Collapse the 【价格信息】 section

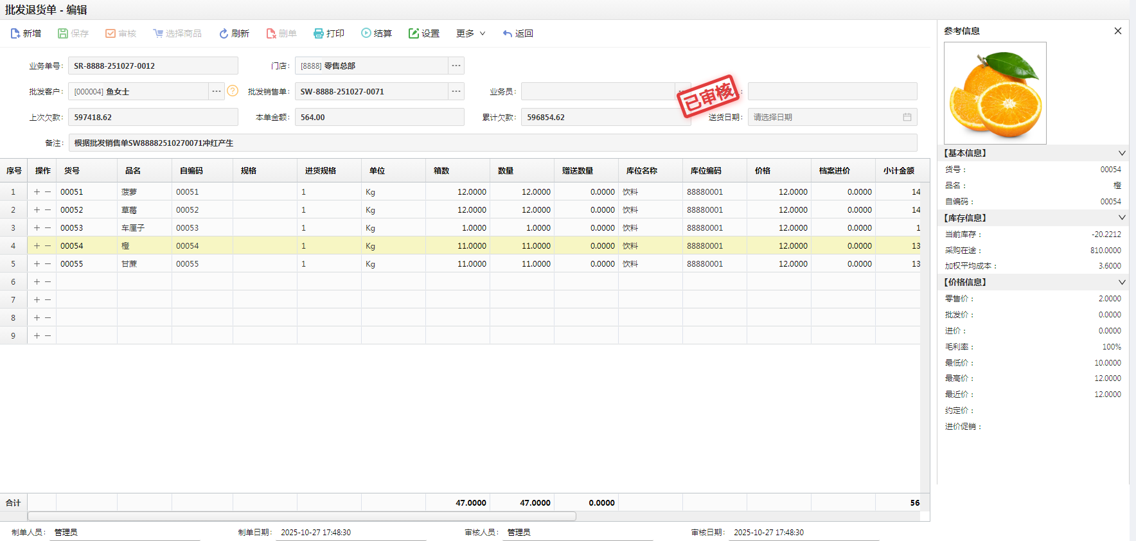(1121, 282)
